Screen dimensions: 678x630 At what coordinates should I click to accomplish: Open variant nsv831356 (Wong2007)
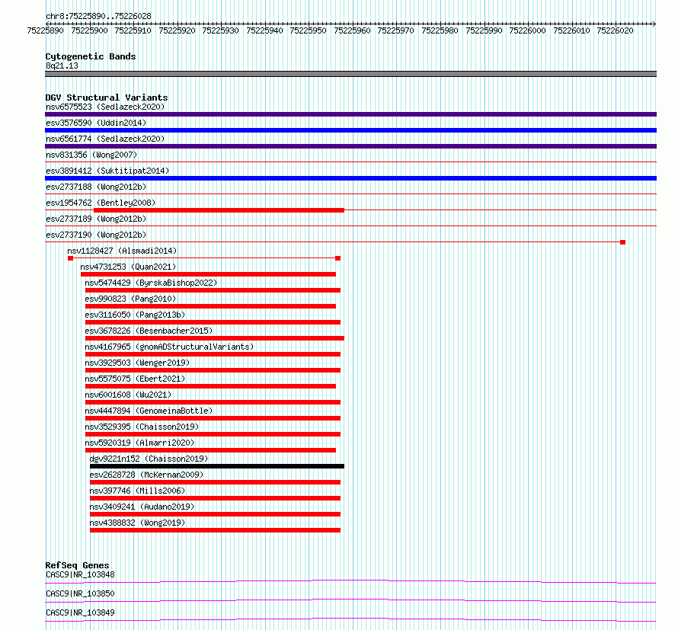(x=91, y=155)
